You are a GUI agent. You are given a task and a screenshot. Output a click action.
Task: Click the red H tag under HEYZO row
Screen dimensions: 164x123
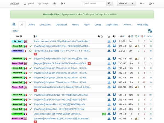tap(35, 54)
